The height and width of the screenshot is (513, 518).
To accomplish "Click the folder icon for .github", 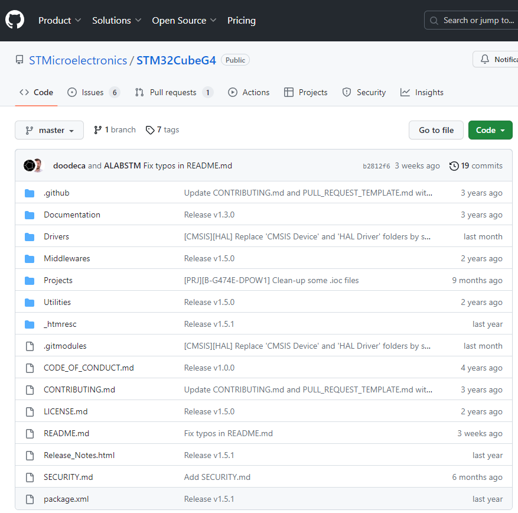I will click(x=30, y=193).
